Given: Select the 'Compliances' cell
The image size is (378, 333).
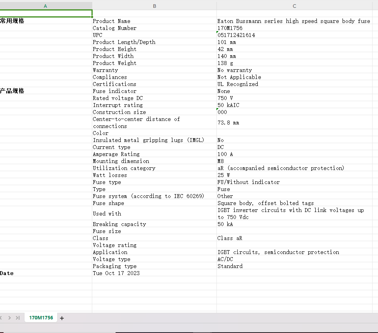Looking at the screenshot, I should pos(154,77).
